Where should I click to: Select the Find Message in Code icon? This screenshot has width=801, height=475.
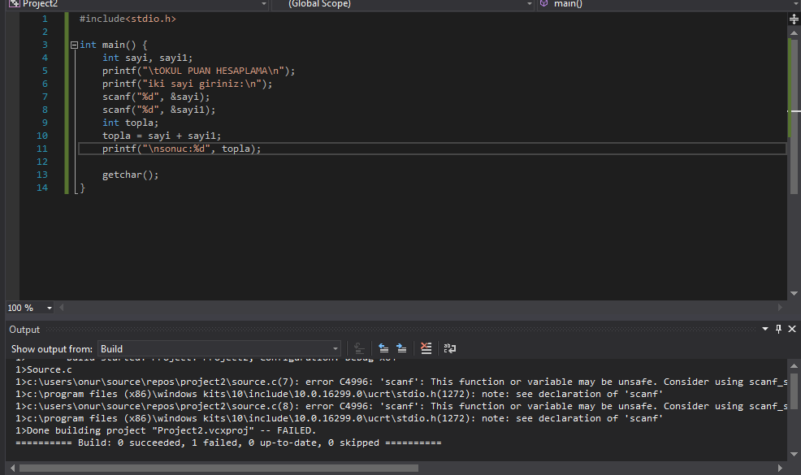(359, 348)
